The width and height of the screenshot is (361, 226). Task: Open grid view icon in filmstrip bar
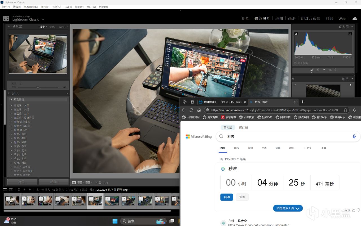(x=19, y=190)
